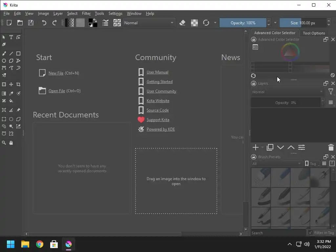Switch to Advanced Color Selector tab
Viewport: 336px width, 252px height.
pyautogui.click(x=275, y=33)
